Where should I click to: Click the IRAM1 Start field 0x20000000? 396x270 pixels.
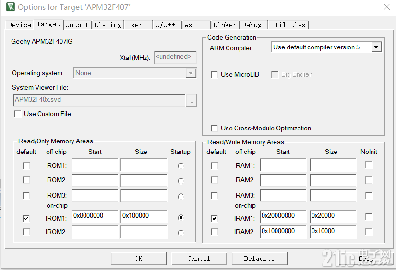click(x=283, y=216)
